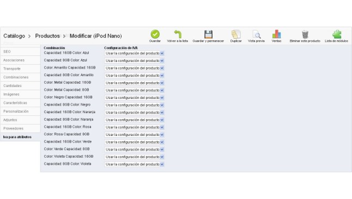Click the Combinación column header
352x199 pixels.
(54, 48)
